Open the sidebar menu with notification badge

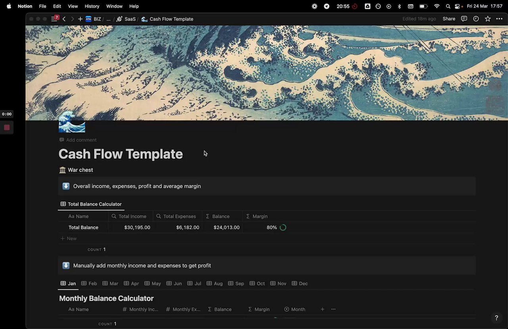click(55, 19)
